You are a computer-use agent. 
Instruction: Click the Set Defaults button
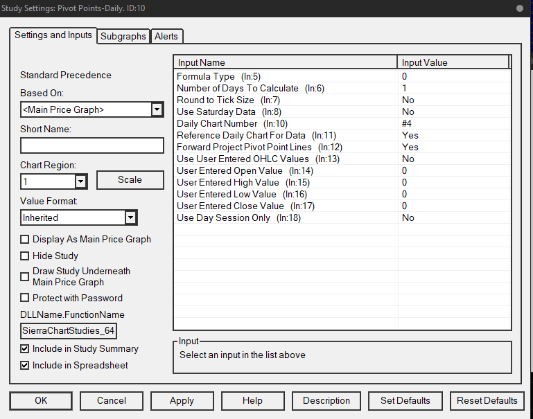click(x=405, y=401)
